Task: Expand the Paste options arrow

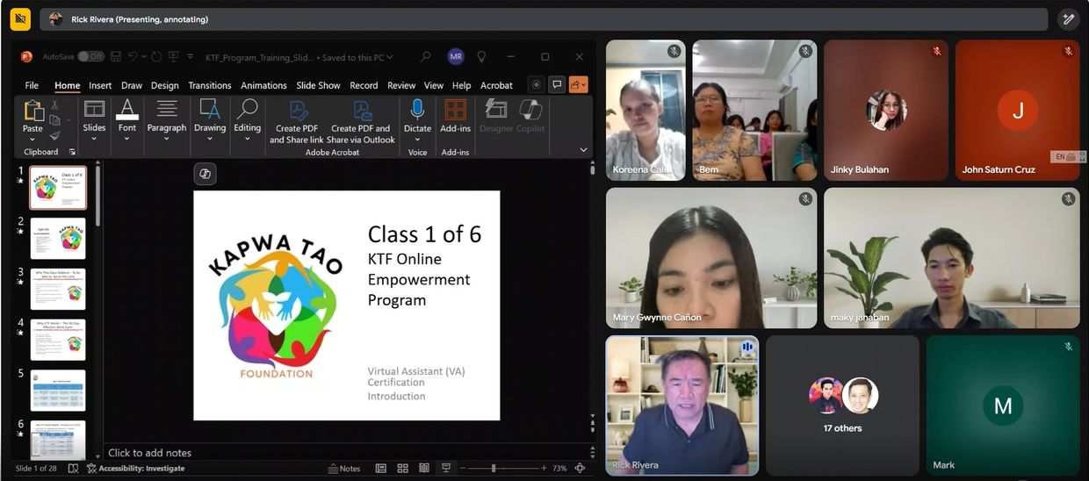Action: (x=32, y=139)
